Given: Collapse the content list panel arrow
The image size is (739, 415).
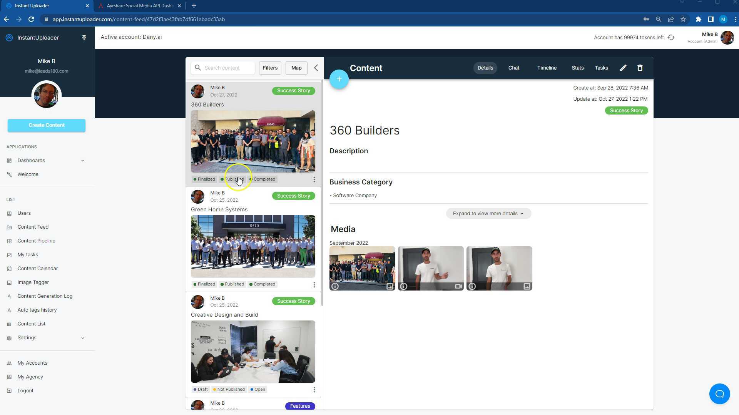Looking at the screenshot, I should (x=316, y=68).
